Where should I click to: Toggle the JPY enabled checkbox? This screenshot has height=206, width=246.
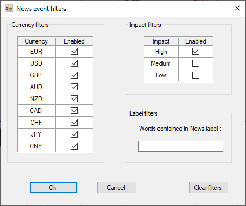click(x=74, y=134)
